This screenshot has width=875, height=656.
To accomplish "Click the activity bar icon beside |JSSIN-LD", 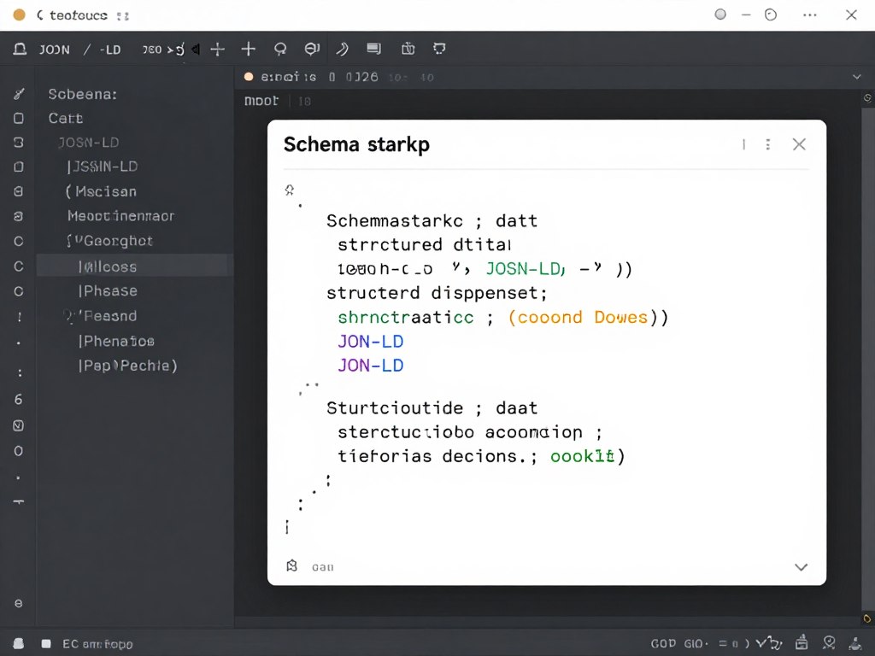I will (x=19, y=167).
